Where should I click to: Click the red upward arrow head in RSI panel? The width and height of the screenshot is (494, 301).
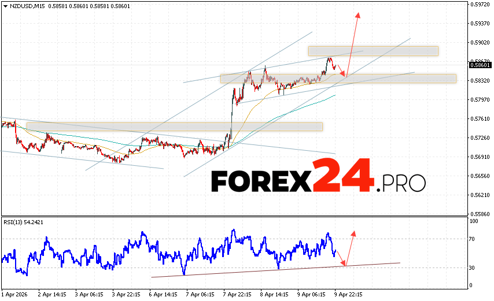click(x=353, y=233)
